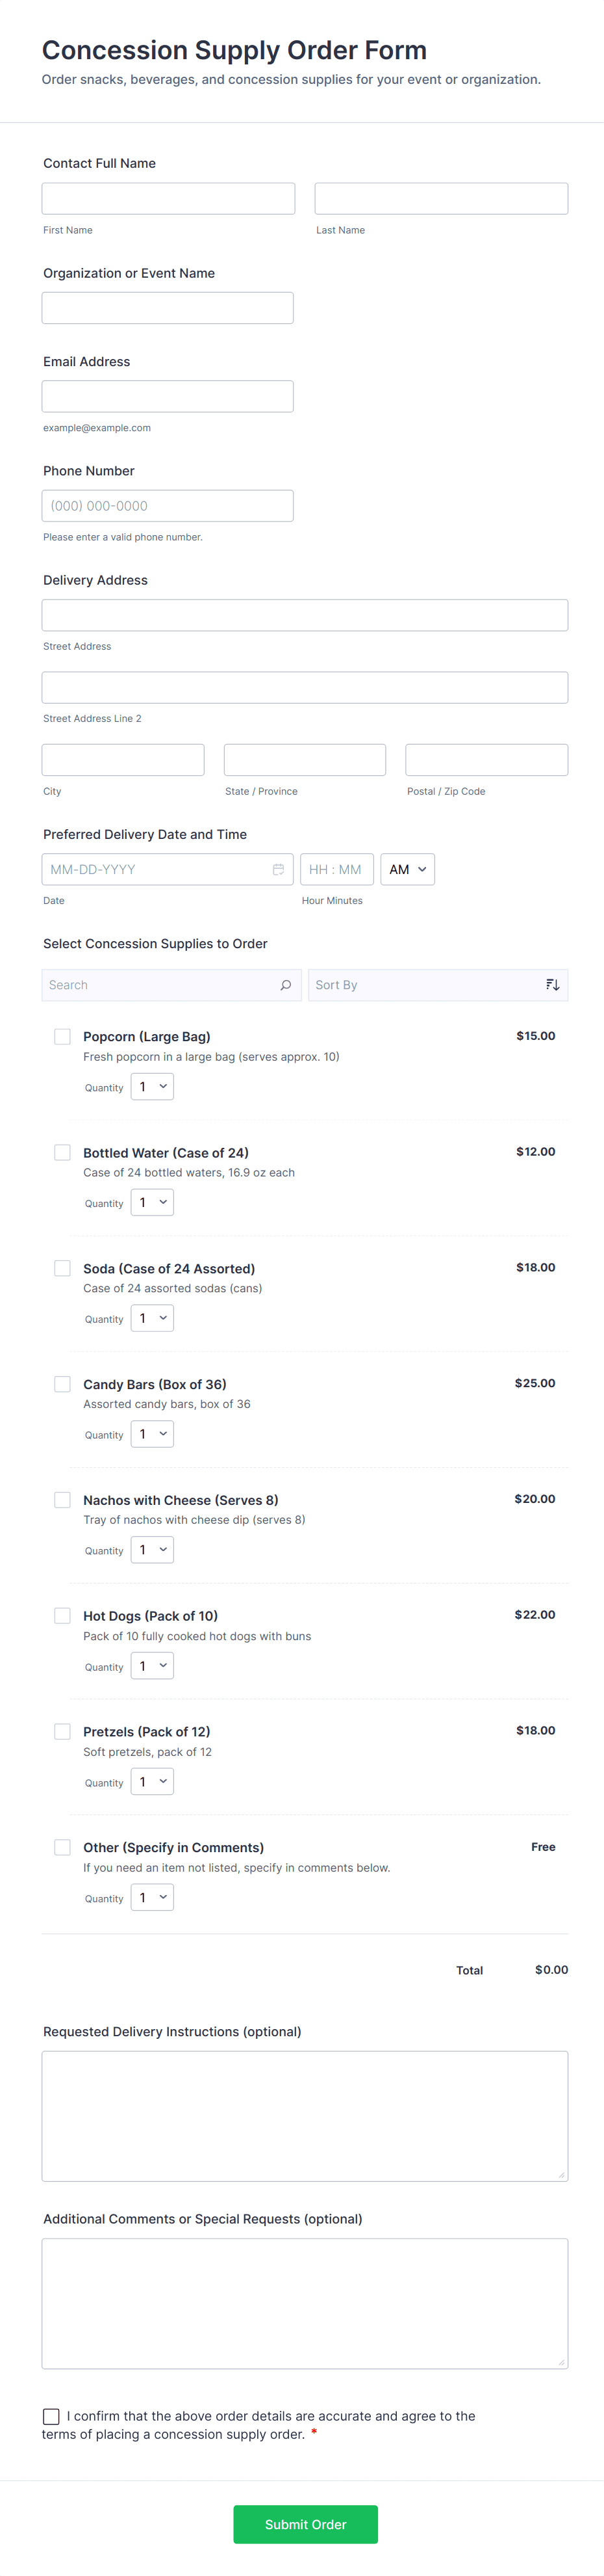Image resolution: width=604 pixels, height=2576 pixels.
Task: Click the Postal / Zip Code field
Action: point(486,760)
